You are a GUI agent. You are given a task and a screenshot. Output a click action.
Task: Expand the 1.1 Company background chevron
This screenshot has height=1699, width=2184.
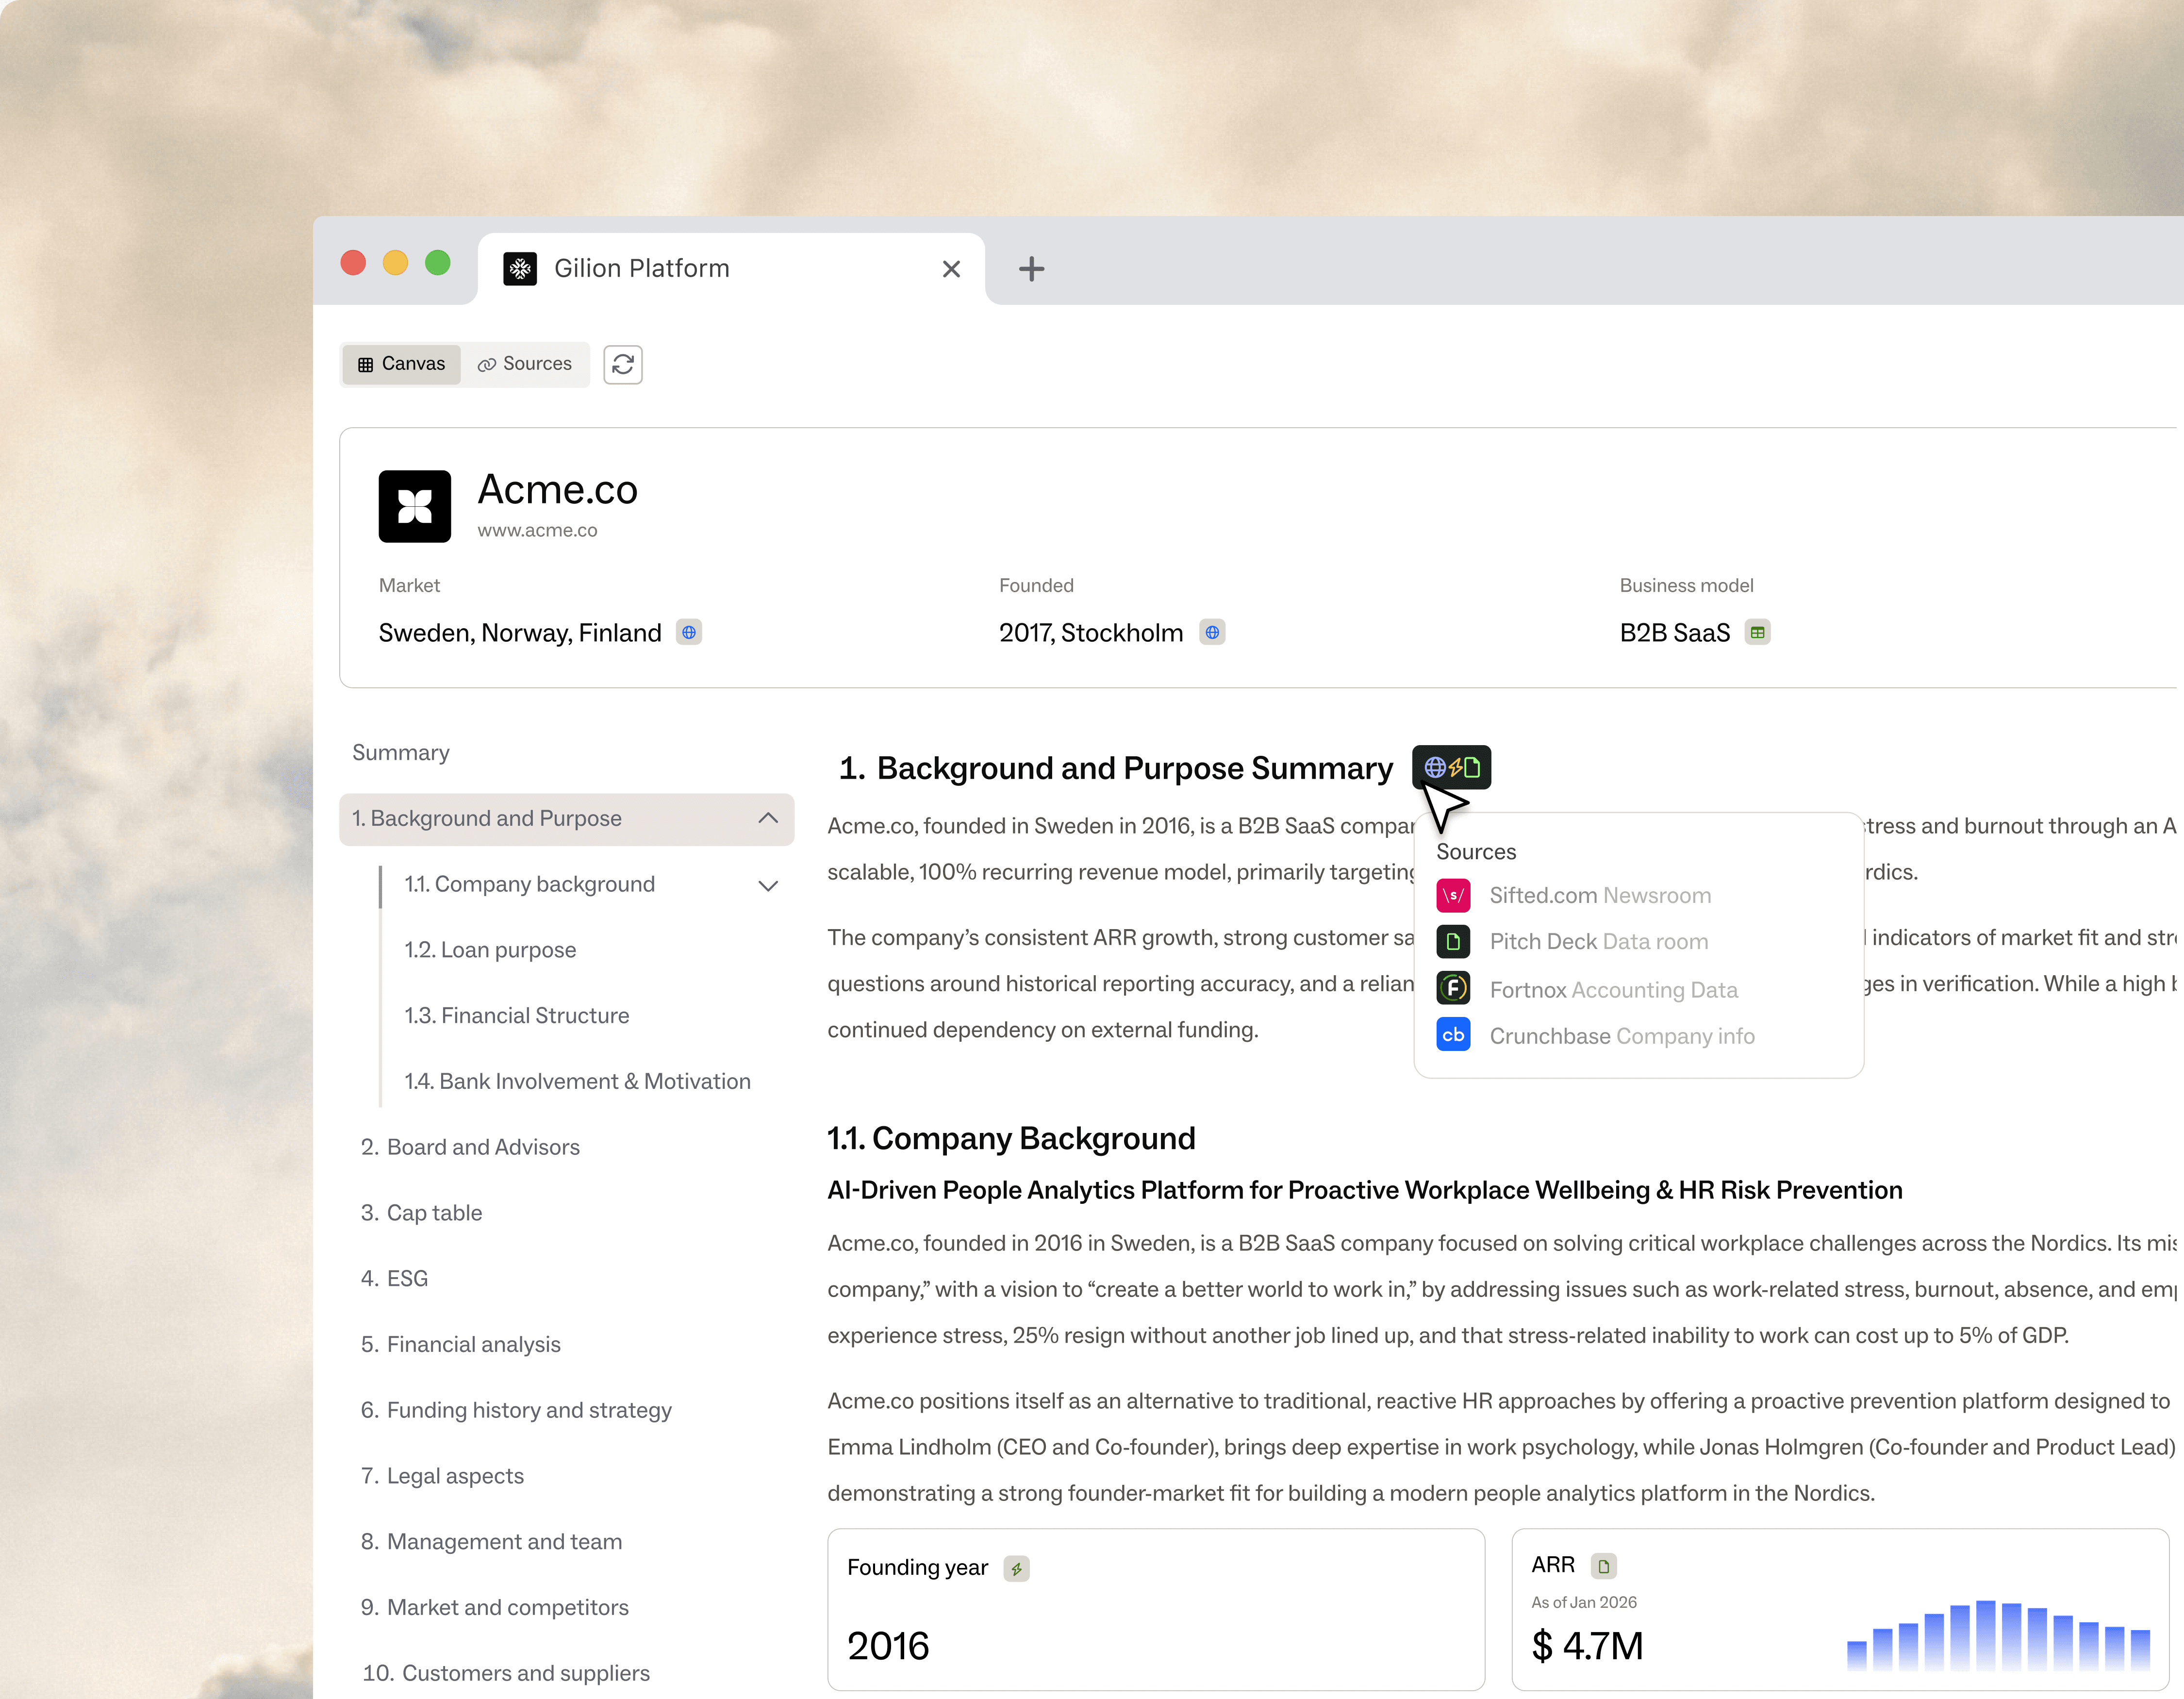(x=767, y=885)
